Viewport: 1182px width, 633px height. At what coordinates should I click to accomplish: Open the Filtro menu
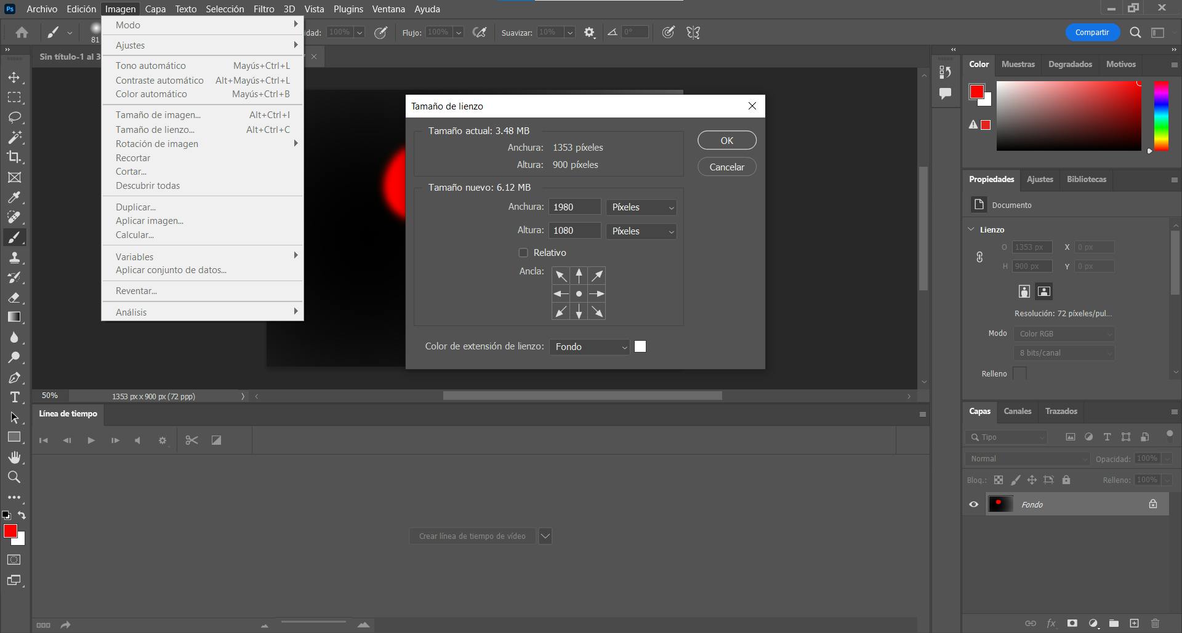point(263,9)
